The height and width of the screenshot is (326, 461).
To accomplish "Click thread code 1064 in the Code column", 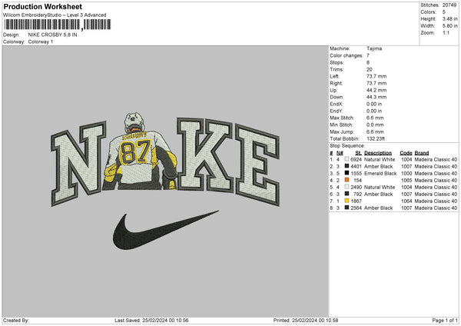I will click(406, 201).
